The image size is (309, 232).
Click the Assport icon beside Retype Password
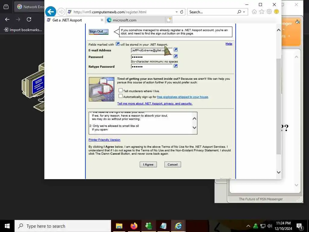pos(176,66)
